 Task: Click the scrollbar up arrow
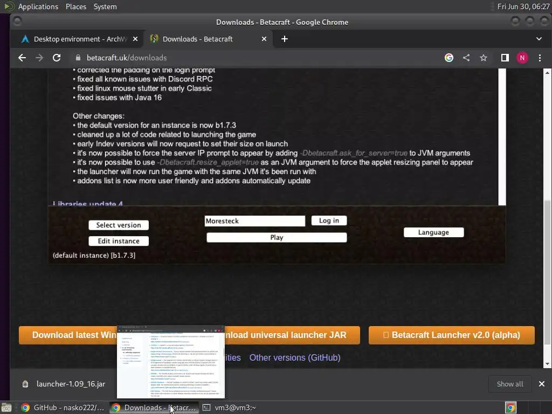click(x=547, y=73)
